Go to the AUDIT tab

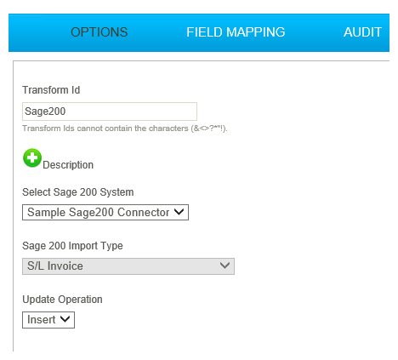tap(362, 32)
